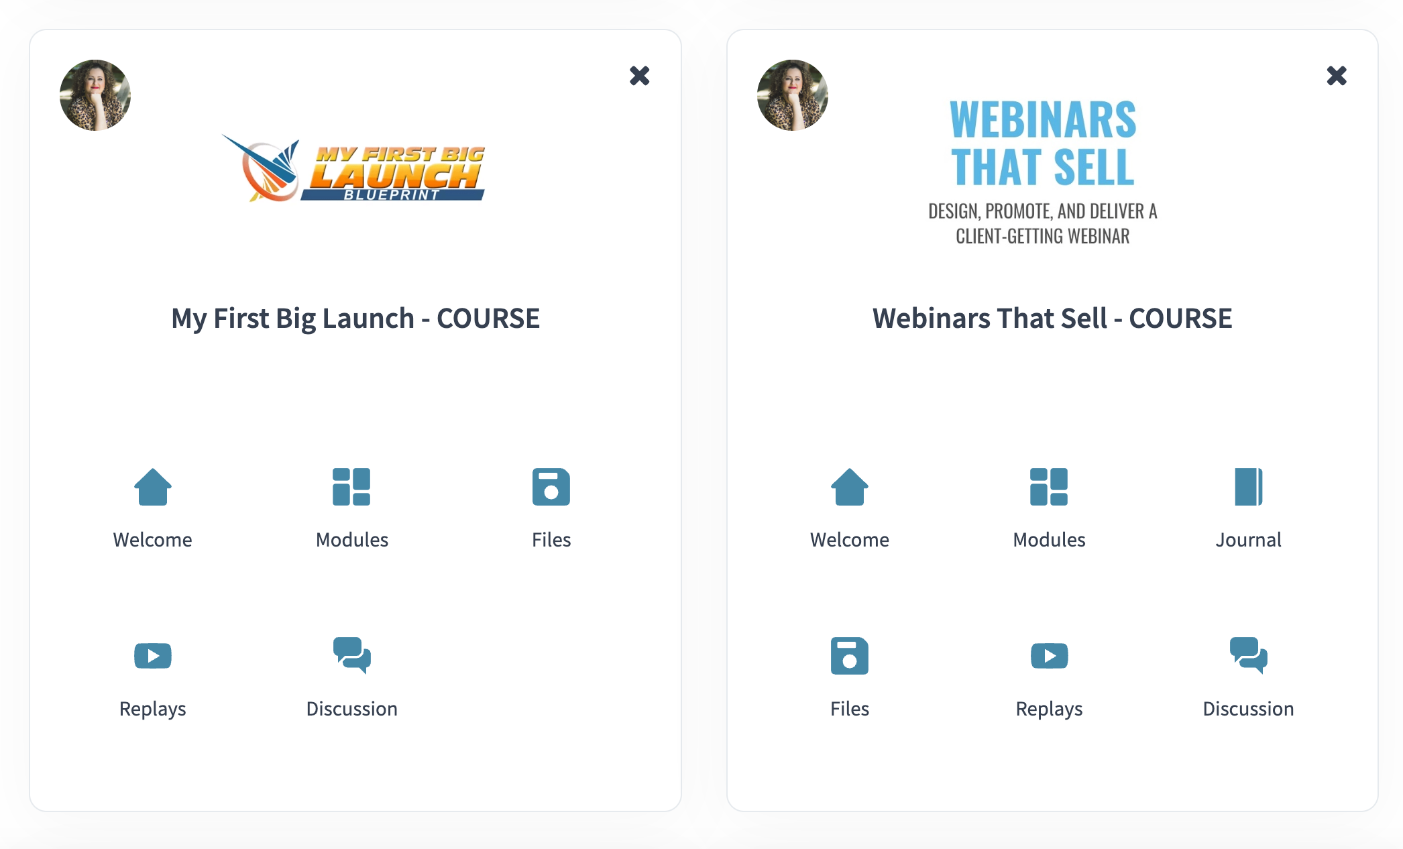Open Modules grid icon in My First Big Launch
This screenshot has height=849, width=1403.
coord(351,487)
